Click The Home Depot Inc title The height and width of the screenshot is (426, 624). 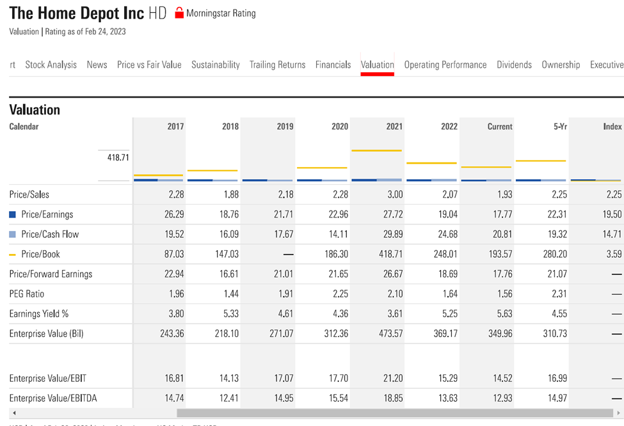point(76,13)
